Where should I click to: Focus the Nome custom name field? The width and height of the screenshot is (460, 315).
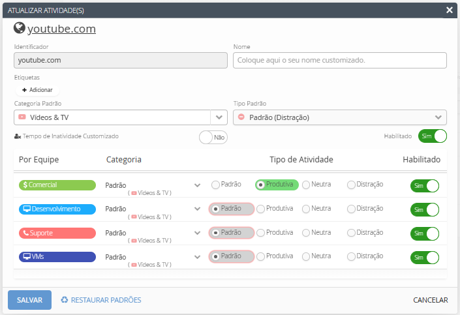point(340,61)
